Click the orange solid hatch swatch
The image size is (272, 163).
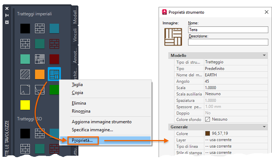(x=40, y=74)
